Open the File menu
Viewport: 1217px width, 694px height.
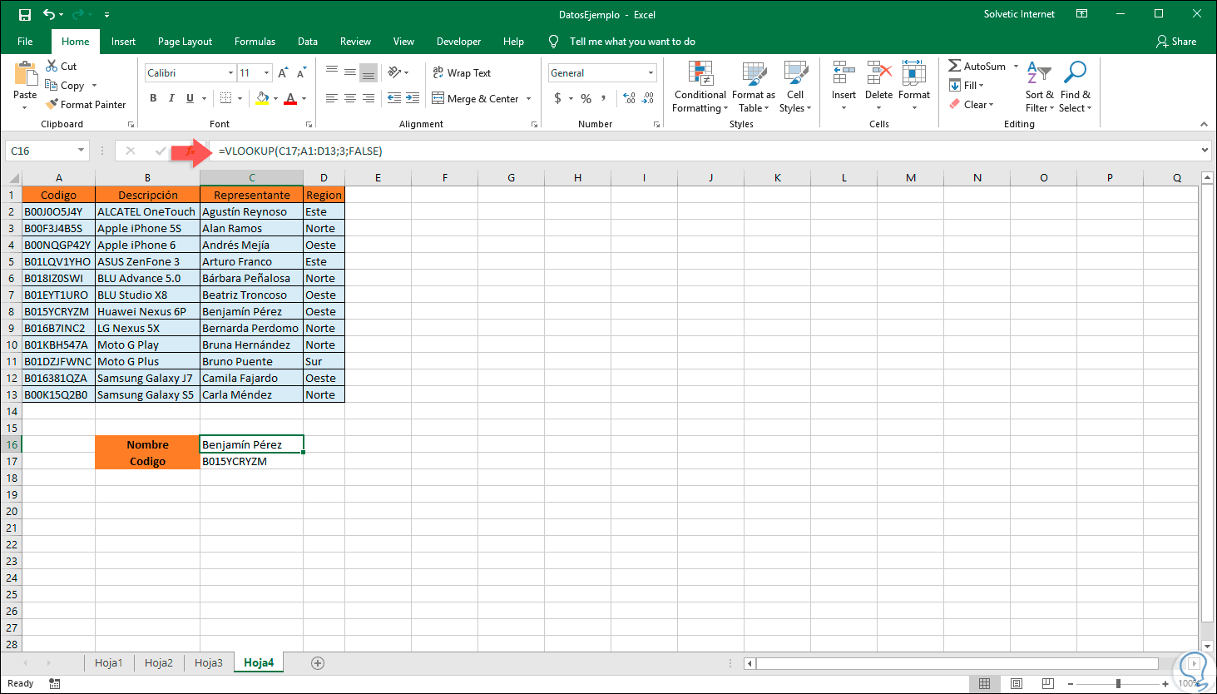click(x=25, y=42)
